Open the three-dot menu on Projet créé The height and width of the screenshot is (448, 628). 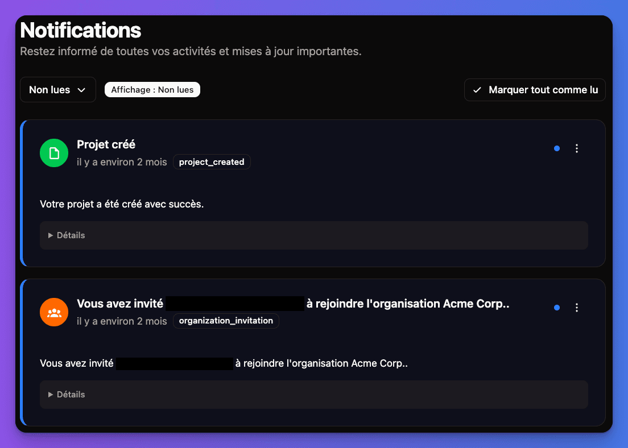pyautogui.click(x=577, y=148)
